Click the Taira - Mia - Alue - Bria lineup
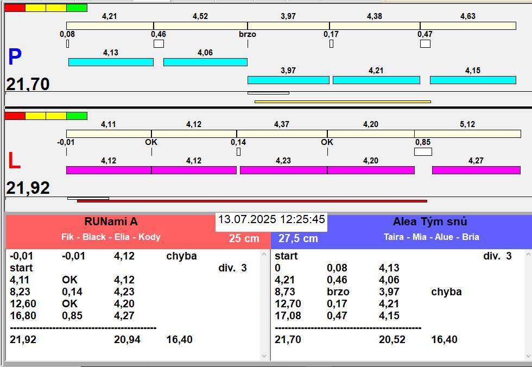This screenshot has width=532, height=367. click(431, 237)
